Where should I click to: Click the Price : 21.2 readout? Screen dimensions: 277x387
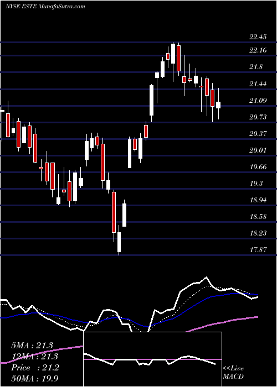point(35,368)
